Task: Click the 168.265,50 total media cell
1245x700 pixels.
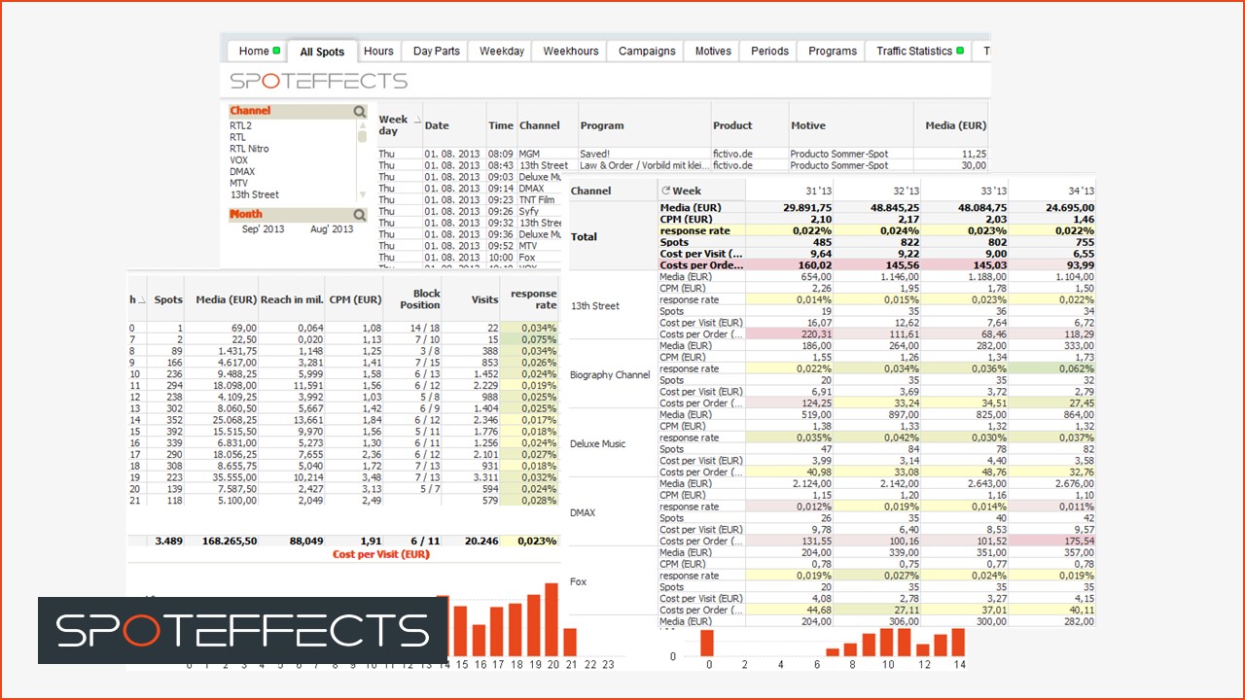Action: [222, 542]
